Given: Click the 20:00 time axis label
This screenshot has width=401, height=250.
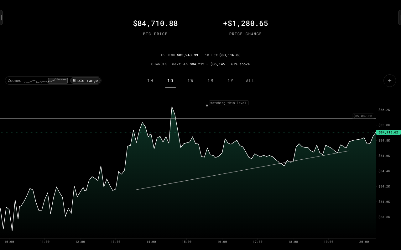Looking at the screenshot, I should point(364,242).
